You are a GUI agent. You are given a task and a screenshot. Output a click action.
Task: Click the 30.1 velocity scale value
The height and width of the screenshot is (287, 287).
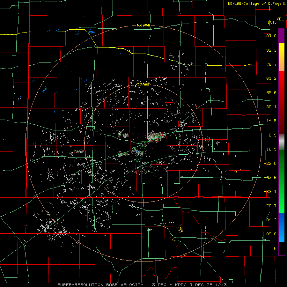click(x=271, y=107)
